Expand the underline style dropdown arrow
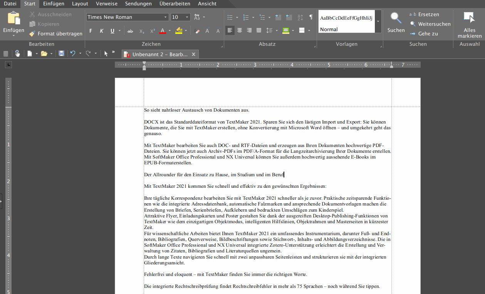The height and width of the screenshot is (294, 485). 119,31
